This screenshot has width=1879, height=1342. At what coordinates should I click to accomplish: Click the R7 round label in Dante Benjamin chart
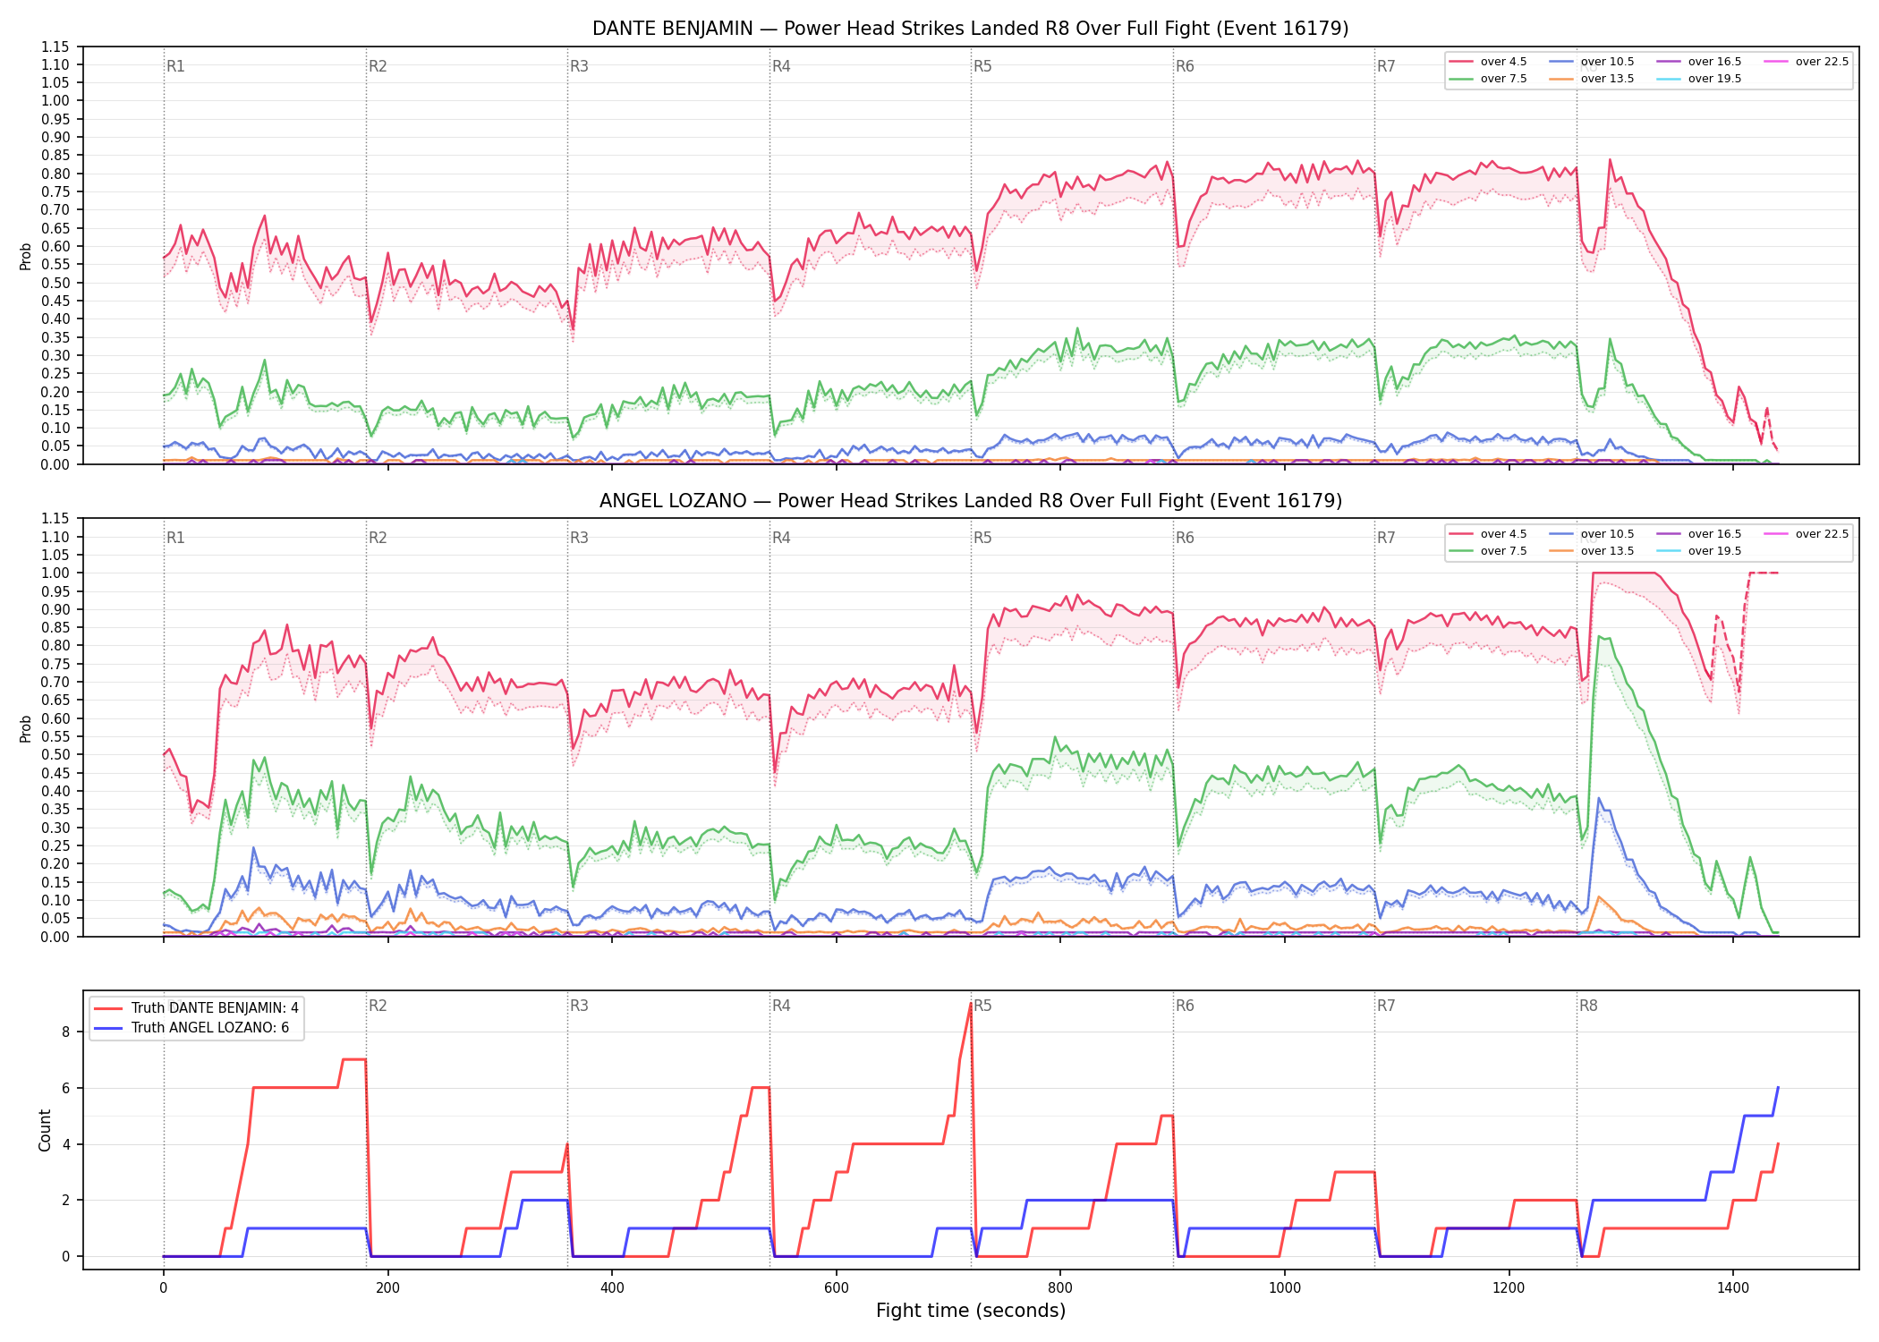click(x=1386, y=66)
